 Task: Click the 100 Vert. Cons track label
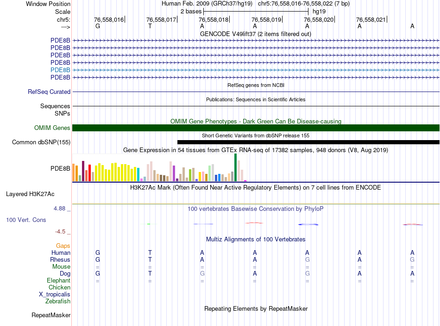pyautogui.click(x=26, y=220)
